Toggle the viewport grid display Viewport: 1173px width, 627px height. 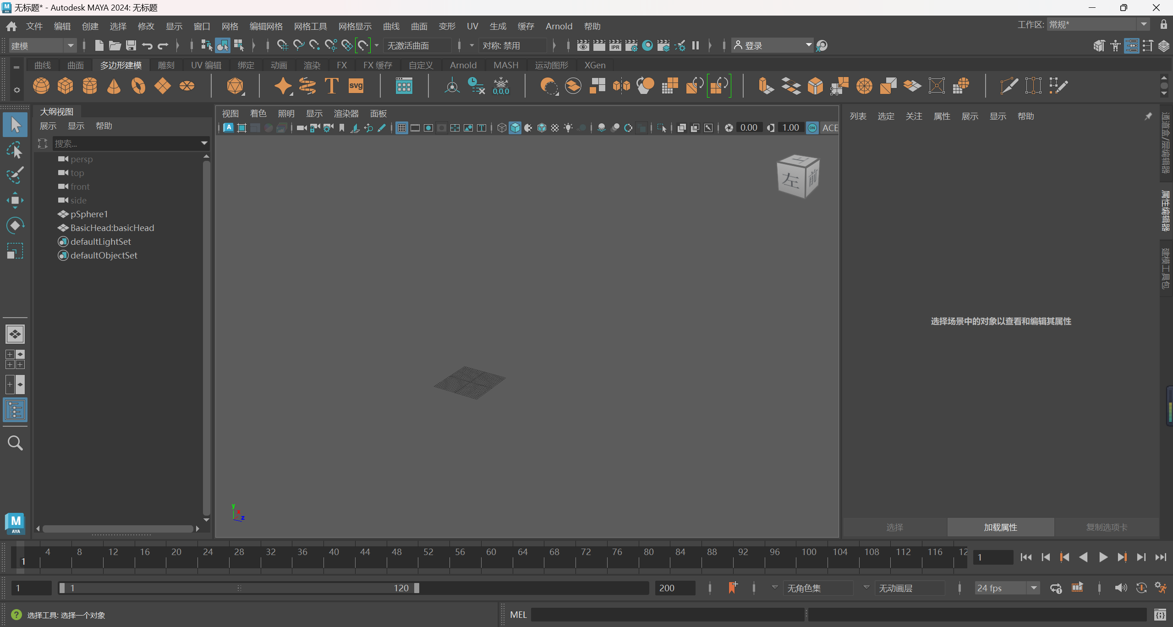click(402, 128)
